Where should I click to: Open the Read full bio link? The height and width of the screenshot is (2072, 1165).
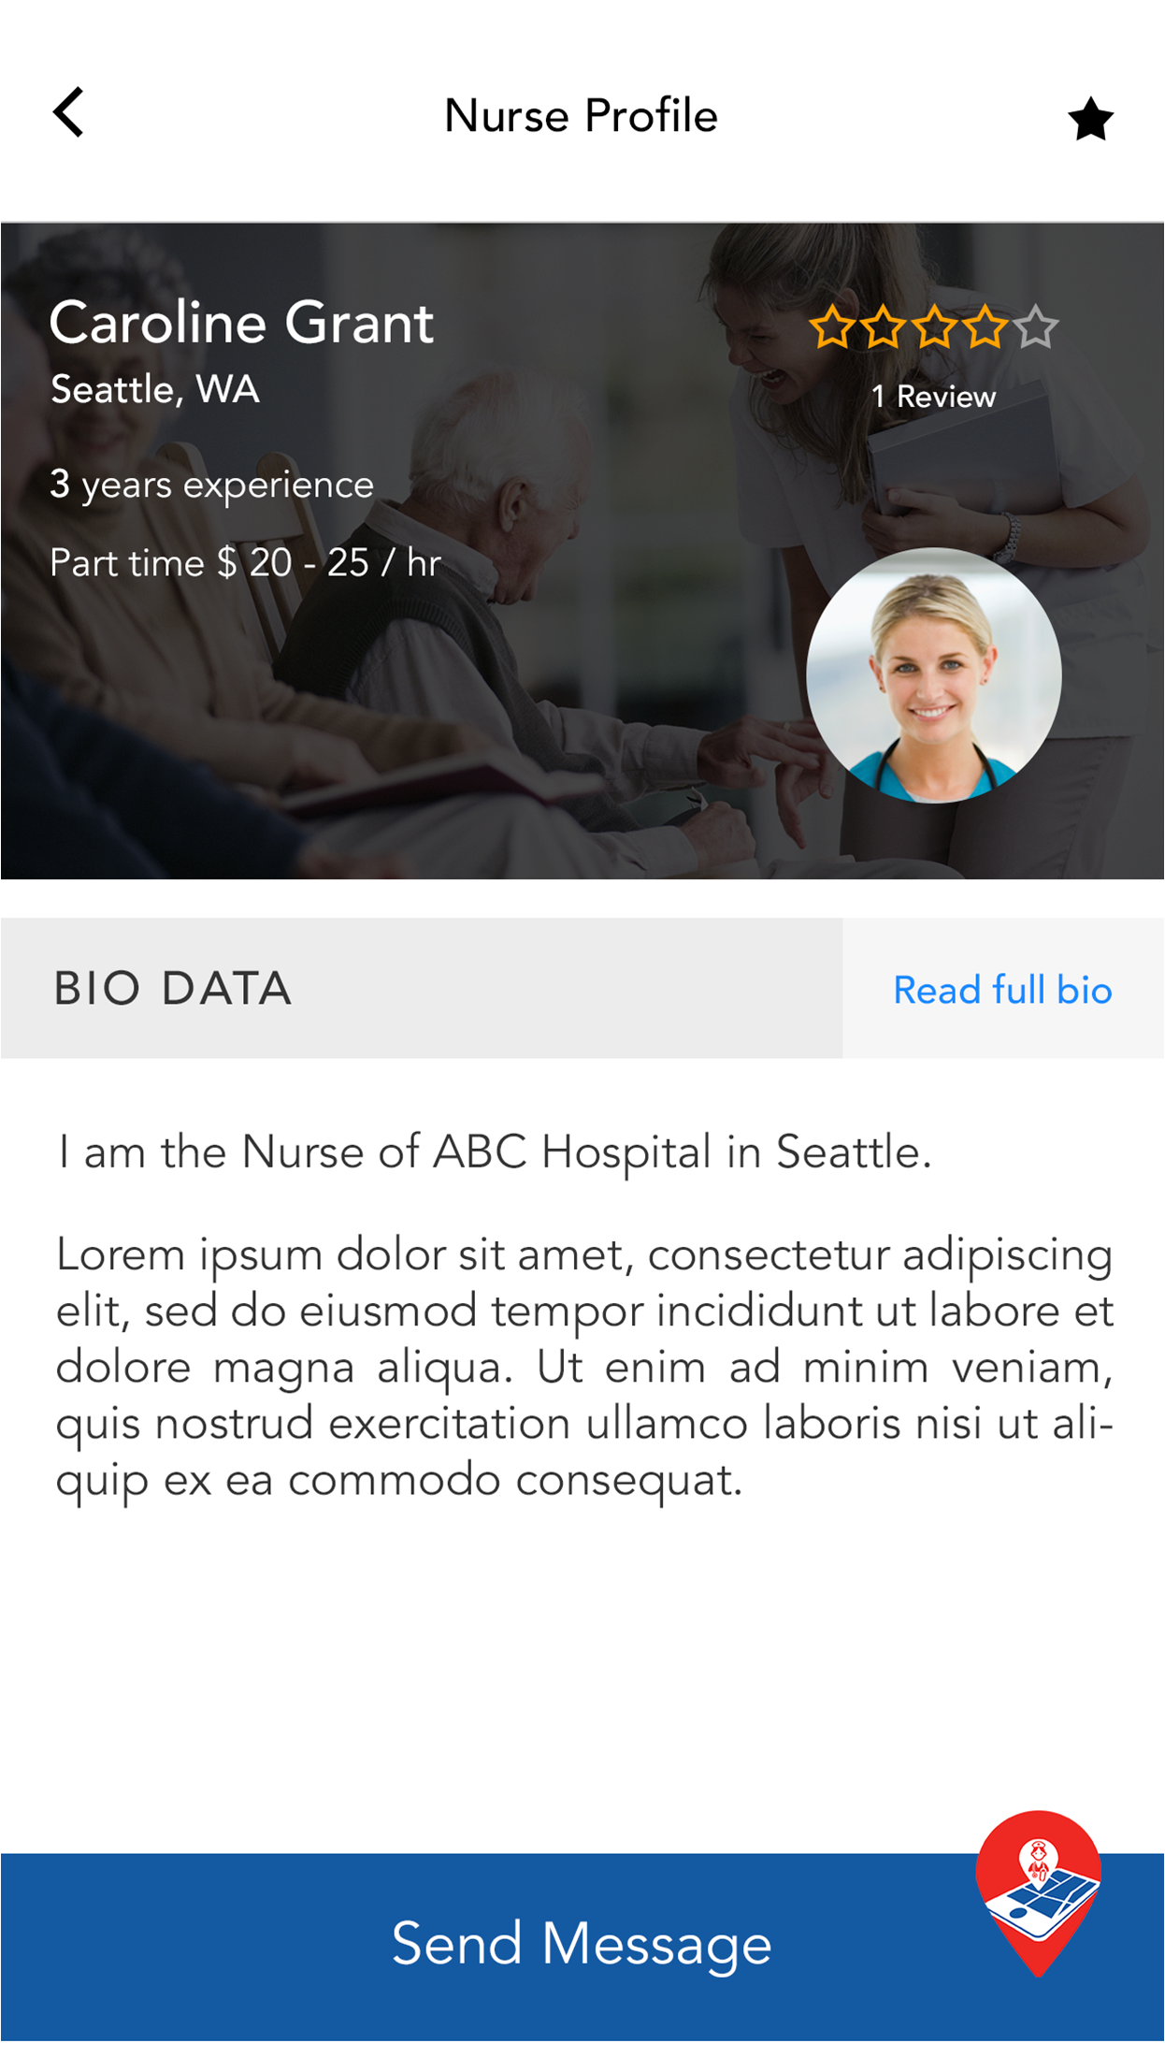pyautogui.click(x=1002, y=990)
